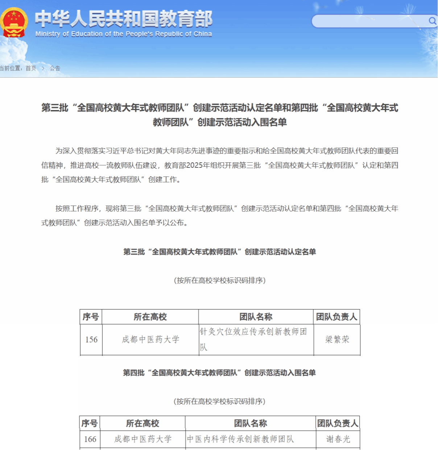Viewport: 438px width, 450px height.
Task: Click 成都中医药大学 in row 156
Action: (x=150, y=340)
